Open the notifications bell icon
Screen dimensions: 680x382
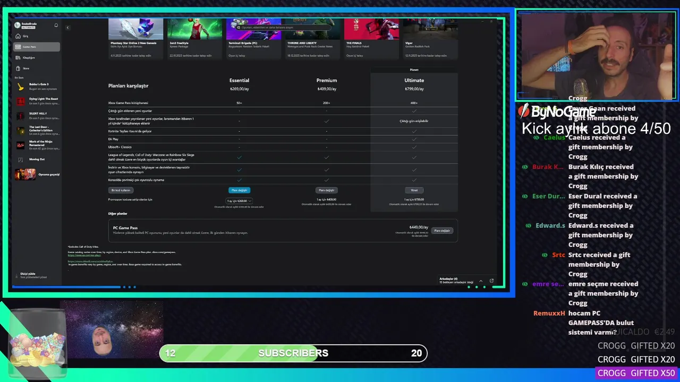pyautogui.click(x=56, y=25)
